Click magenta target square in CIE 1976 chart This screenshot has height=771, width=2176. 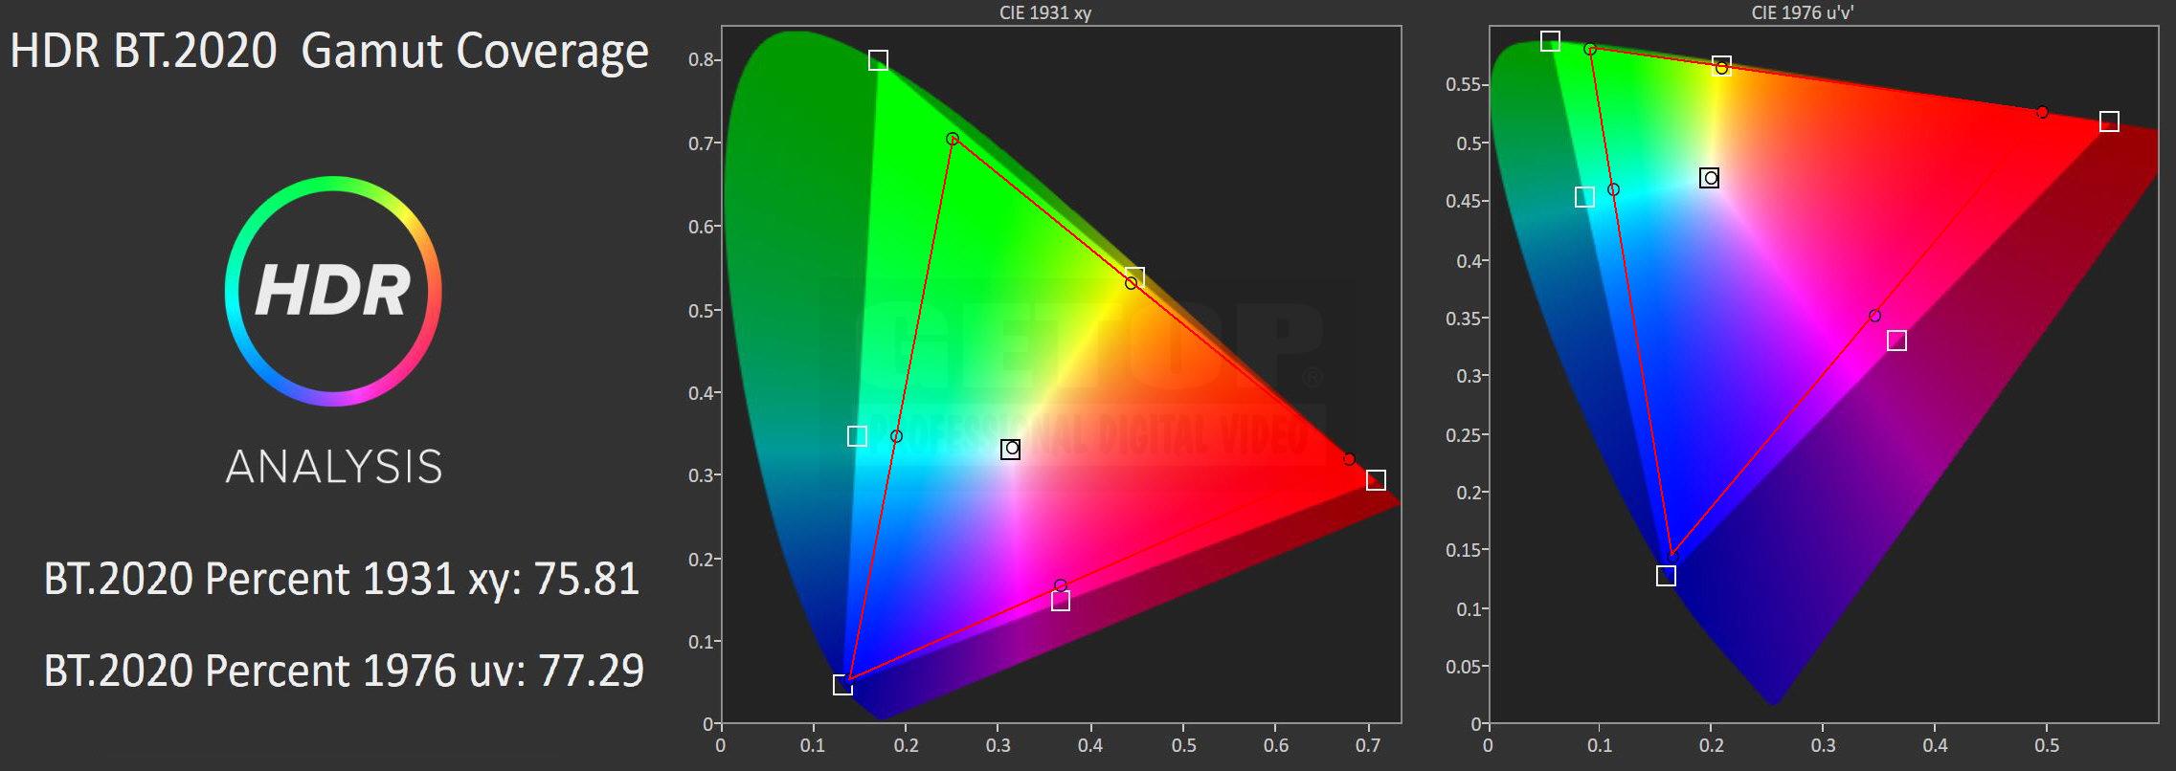(1896, 341)
